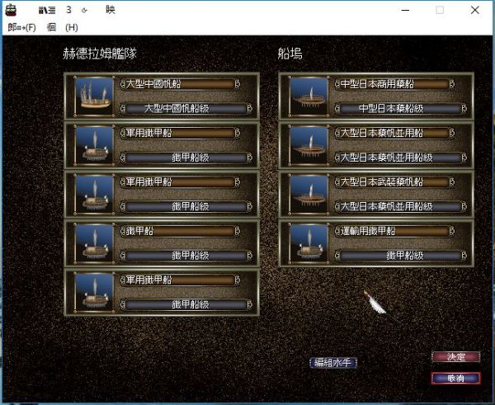
Task: Click 鐵甲船級 class label in 運輸用鐵甲船 row
Action: pos(401,256)
